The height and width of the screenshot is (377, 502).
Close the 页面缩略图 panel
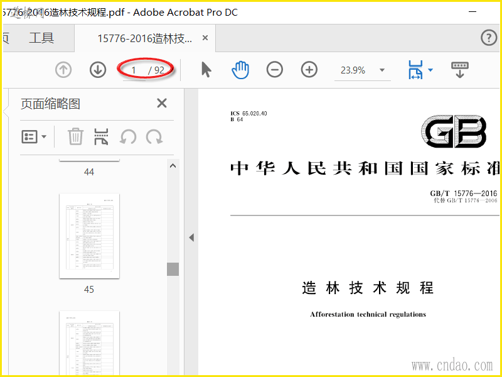click(x=162, y=103)
